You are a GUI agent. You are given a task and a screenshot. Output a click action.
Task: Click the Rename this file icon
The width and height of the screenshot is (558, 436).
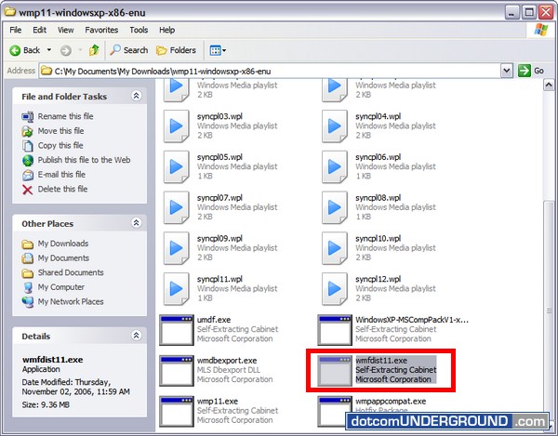27,116
